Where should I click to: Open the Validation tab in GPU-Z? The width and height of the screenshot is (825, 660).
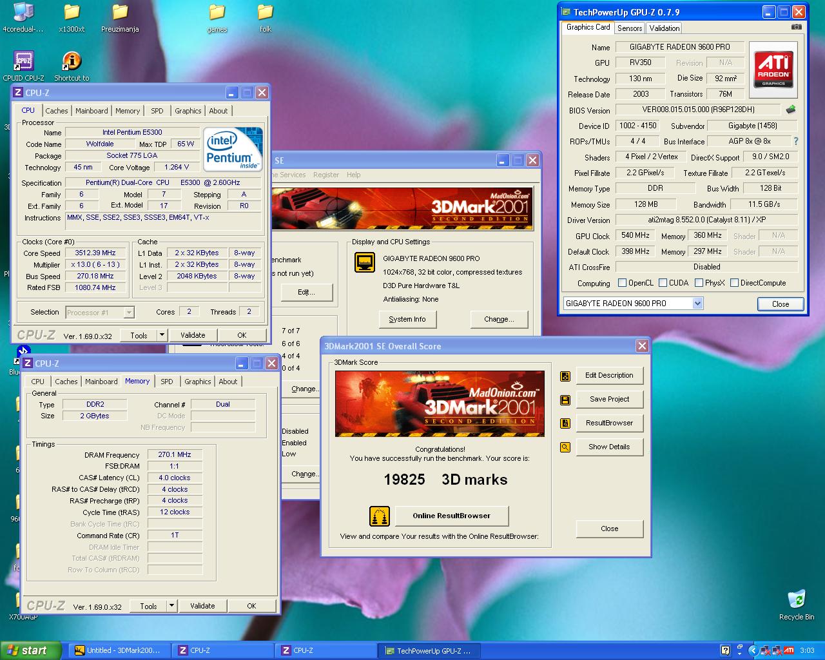pos(664,28)
